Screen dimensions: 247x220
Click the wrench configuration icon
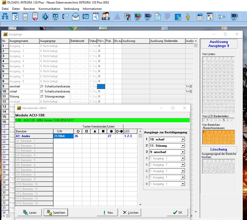[x=222, y=17]
